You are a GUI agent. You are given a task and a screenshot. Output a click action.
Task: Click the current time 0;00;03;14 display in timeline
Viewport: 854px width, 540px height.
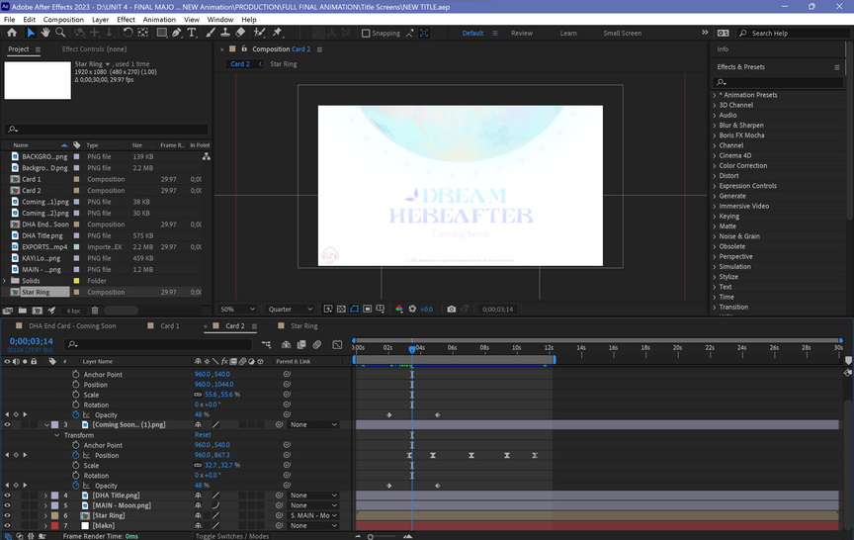[x=31, y=341]
